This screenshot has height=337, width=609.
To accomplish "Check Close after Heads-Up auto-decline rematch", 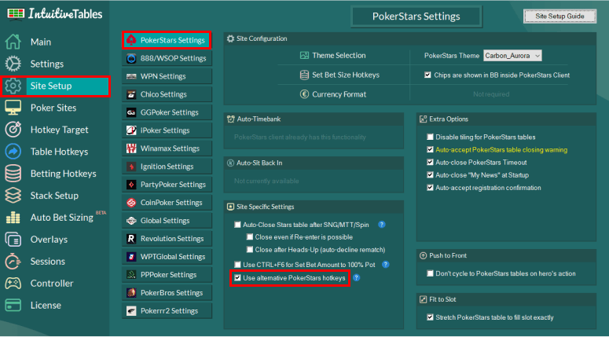I will (250, 250).
